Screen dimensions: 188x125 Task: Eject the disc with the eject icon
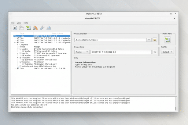click(49, 28)
